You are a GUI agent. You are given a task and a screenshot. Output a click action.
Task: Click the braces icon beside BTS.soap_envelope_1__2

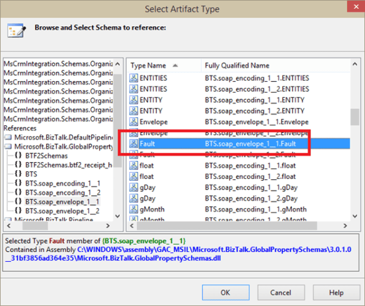pos(18,211)
